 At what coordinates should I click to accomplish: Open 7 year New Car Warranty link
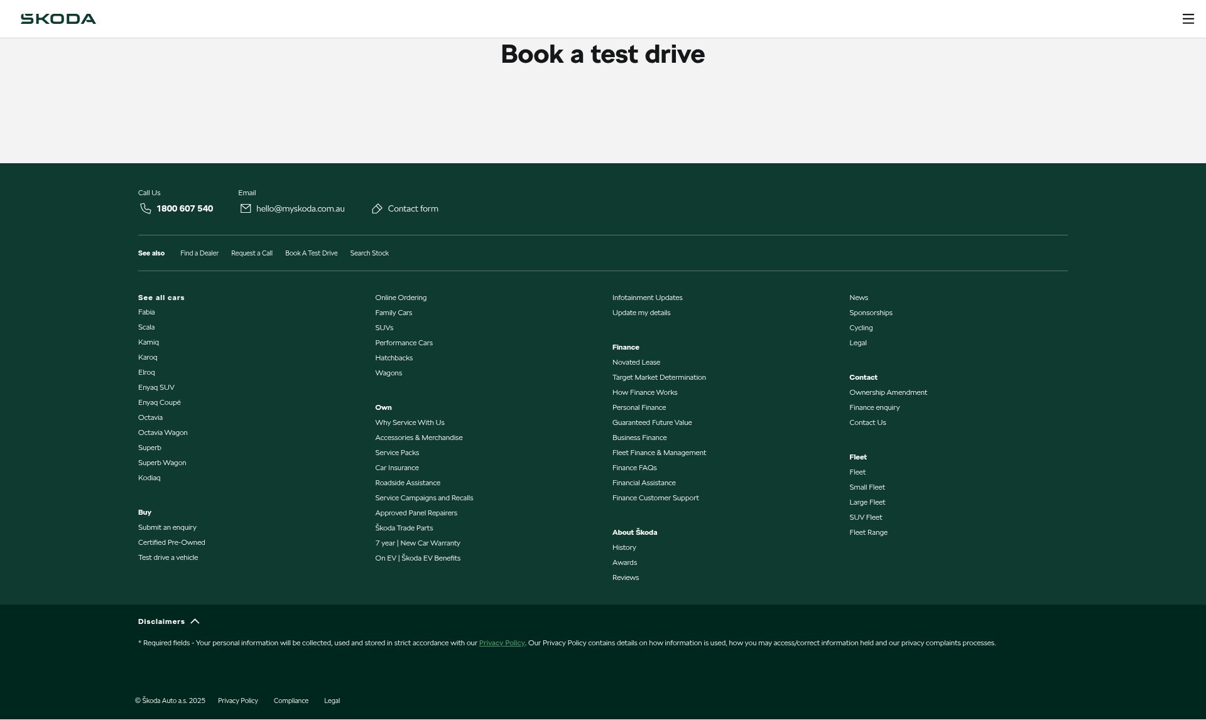point(418,544)
